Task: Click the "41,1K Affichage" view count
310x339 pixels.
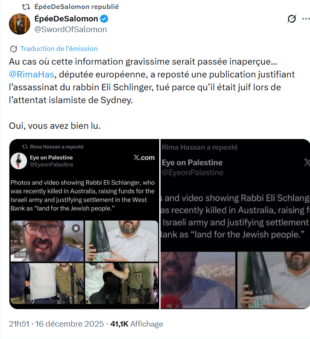Action: pos(137,324)
